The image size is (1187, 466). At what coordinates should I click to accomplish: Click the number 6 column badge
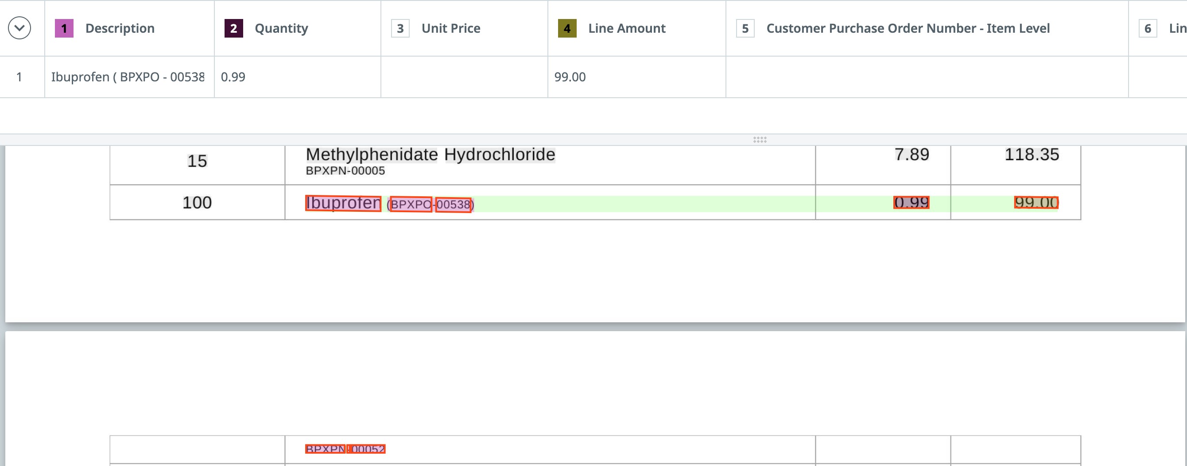(x=1148, y=29)
